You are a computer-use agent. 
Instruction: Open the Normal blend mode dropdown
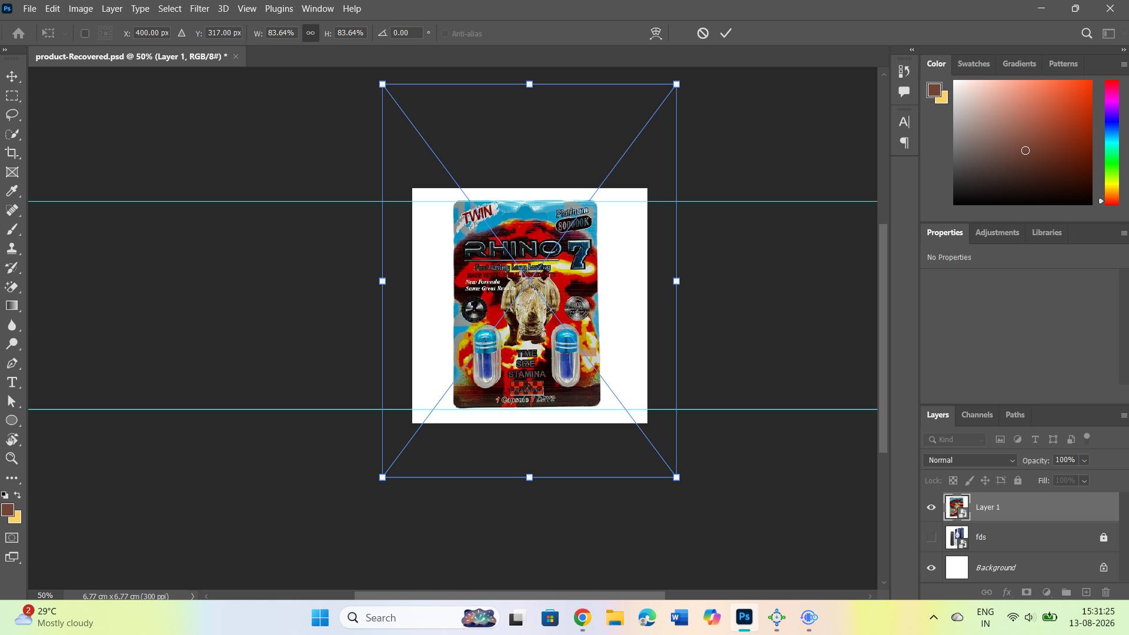tap(970, 460)
